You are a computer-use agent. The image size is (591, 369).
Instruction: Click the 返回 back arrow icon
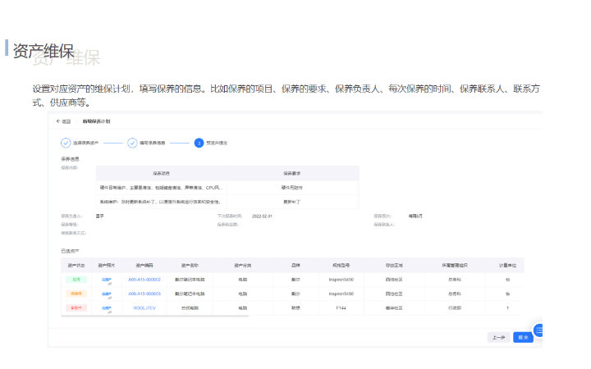[58, 121]
